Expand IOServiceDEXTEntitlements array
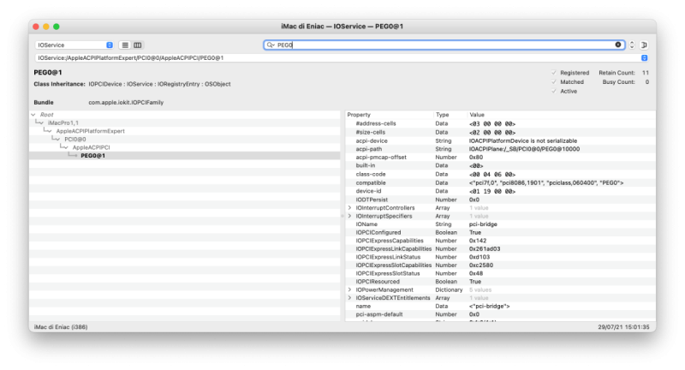Screen dimensions: 685x370 tap(349, 297)
